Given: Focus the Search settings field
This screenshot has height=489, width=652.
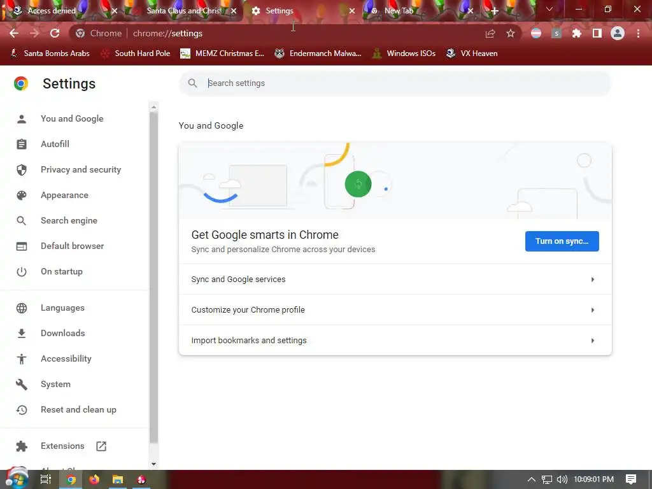Looking at the screenshot, I should point(395,83).
